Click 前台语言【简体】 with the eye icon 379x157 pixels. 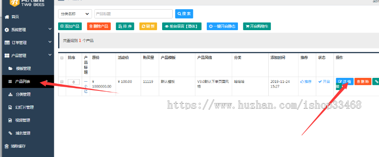click(182, 26)
